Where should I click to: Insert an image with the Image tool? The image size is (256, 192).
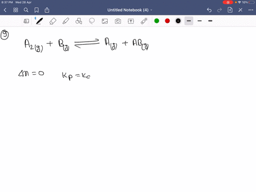[105, 21]
